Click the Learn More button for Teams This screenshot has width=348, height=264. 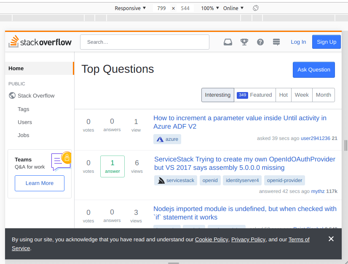point(40,183)
